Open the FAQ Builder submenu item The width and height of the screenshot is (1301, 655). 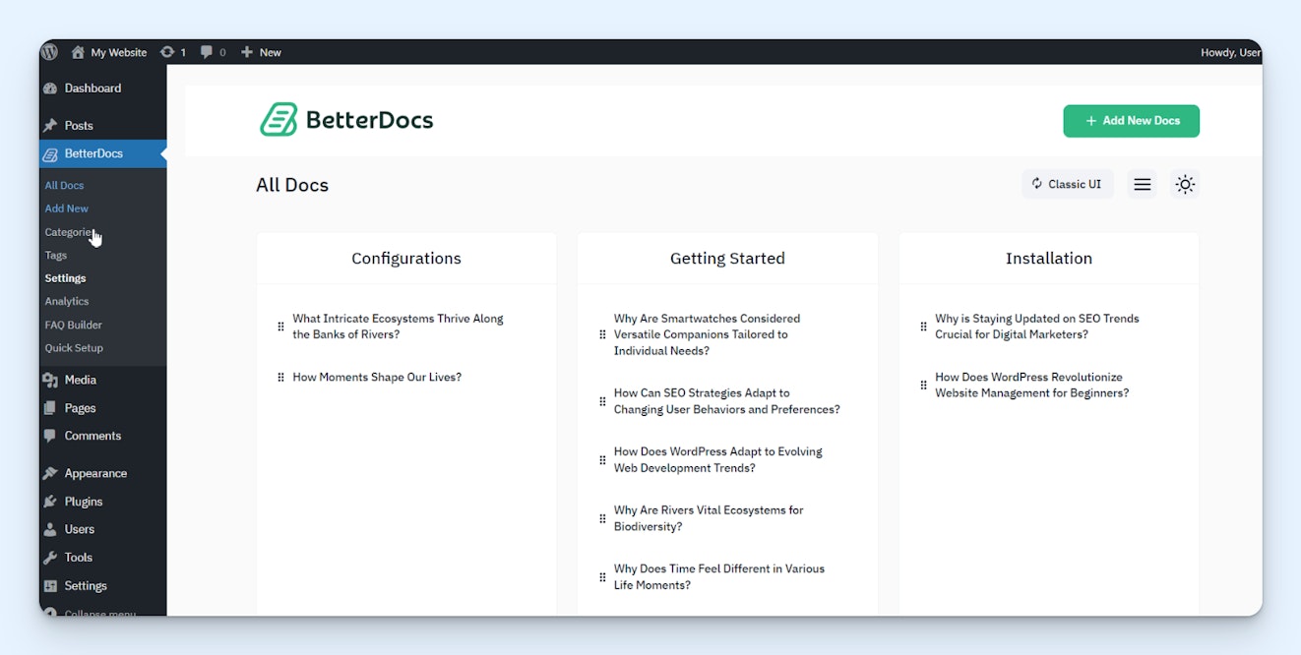73,325
